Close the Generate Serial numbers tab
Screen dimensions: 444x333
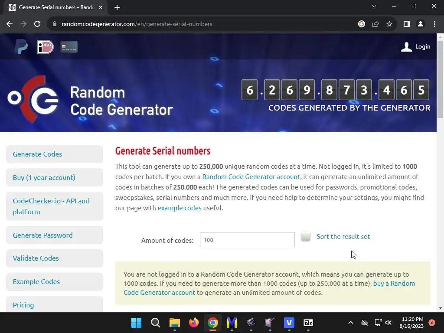pos(101,7)
